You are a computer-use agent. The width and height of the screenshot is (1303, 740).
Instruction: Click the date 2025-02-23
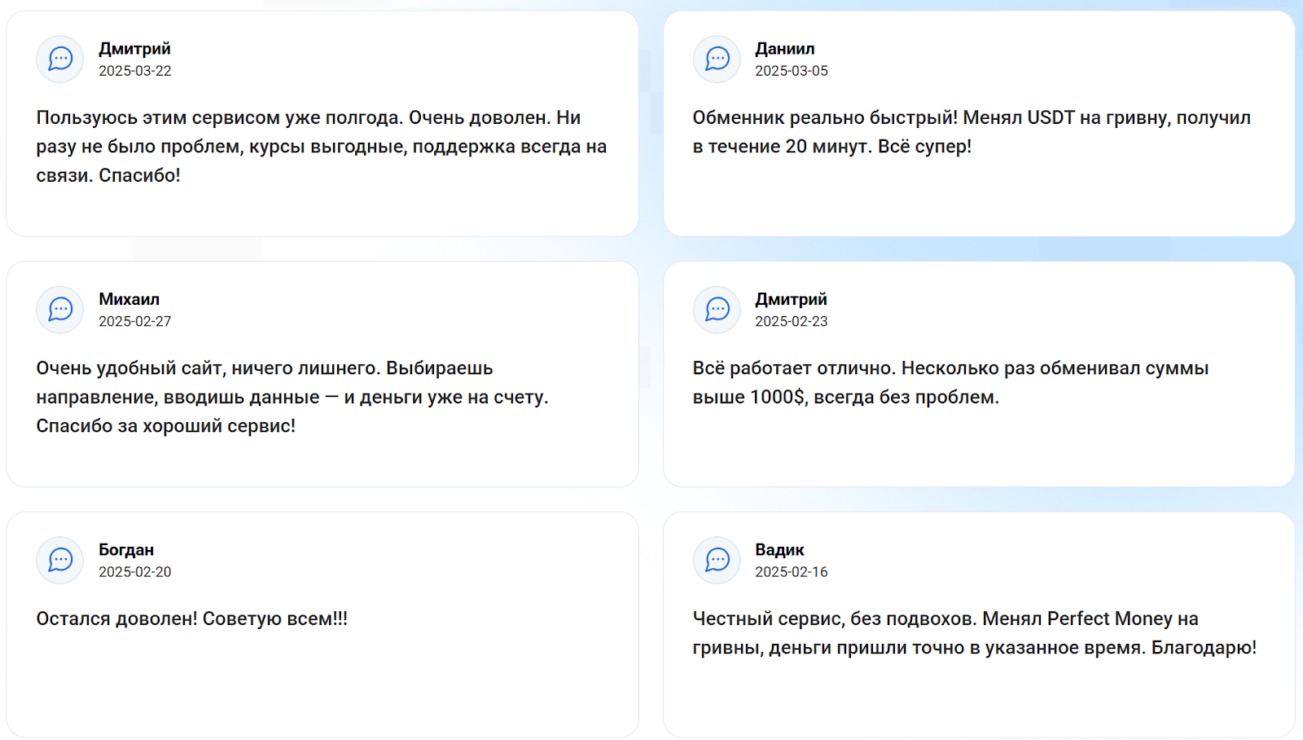pos(791,321)
